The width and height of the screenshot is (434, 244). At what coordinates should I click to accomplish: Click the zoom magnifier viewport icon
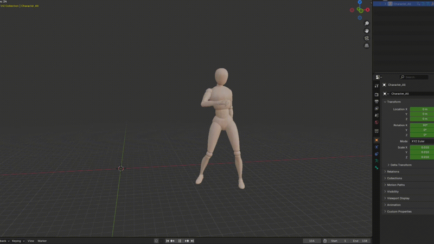pyautogui.click(x=367, y=23)
